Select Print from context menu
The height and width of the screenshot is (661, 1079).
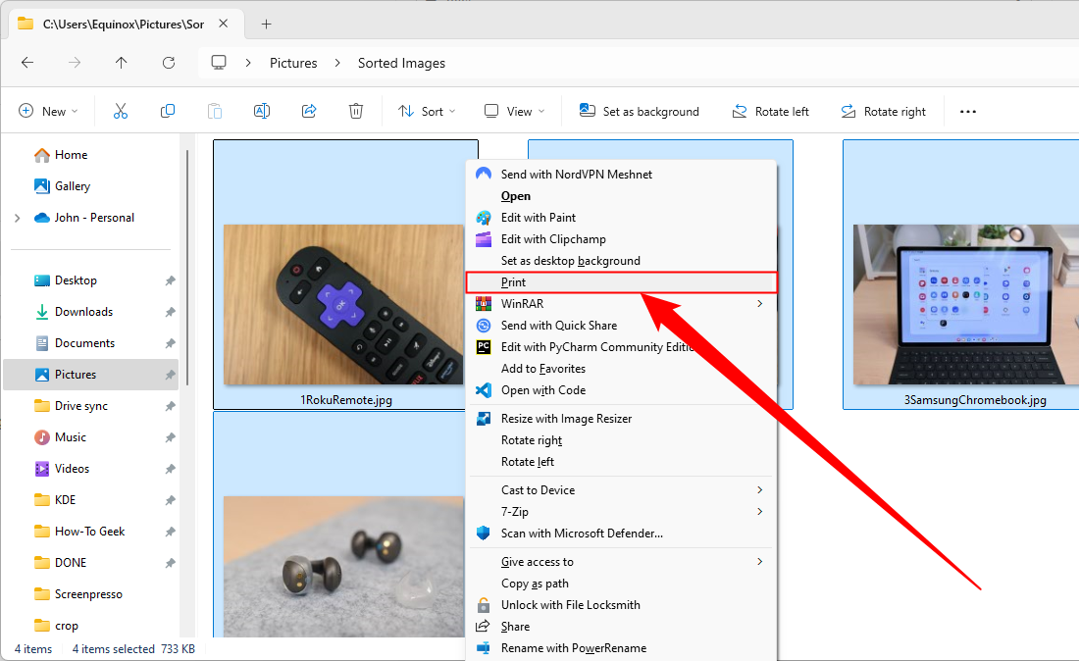(x=622, y=282)
